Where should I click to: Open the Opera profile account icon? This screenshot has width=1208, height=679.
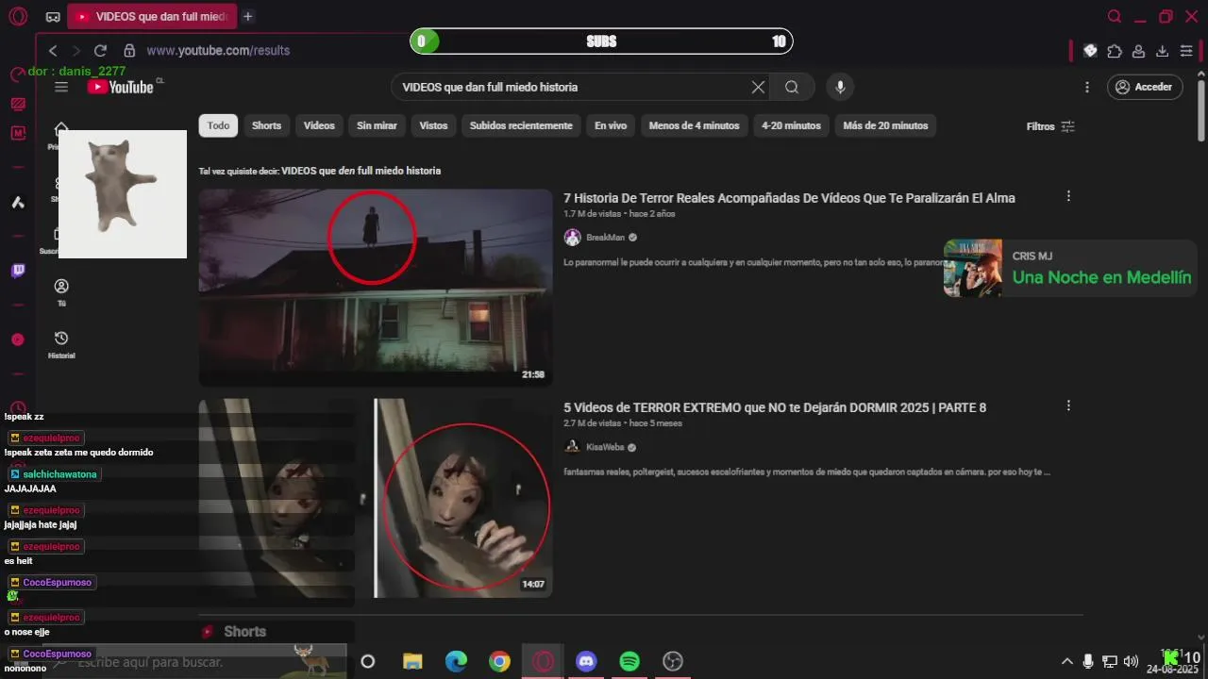coord(1139,51)
